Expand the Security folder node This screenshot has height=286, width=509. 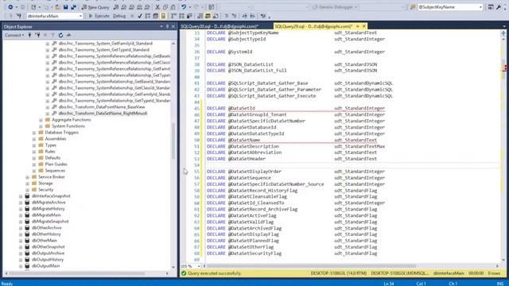tap(28, 190)
